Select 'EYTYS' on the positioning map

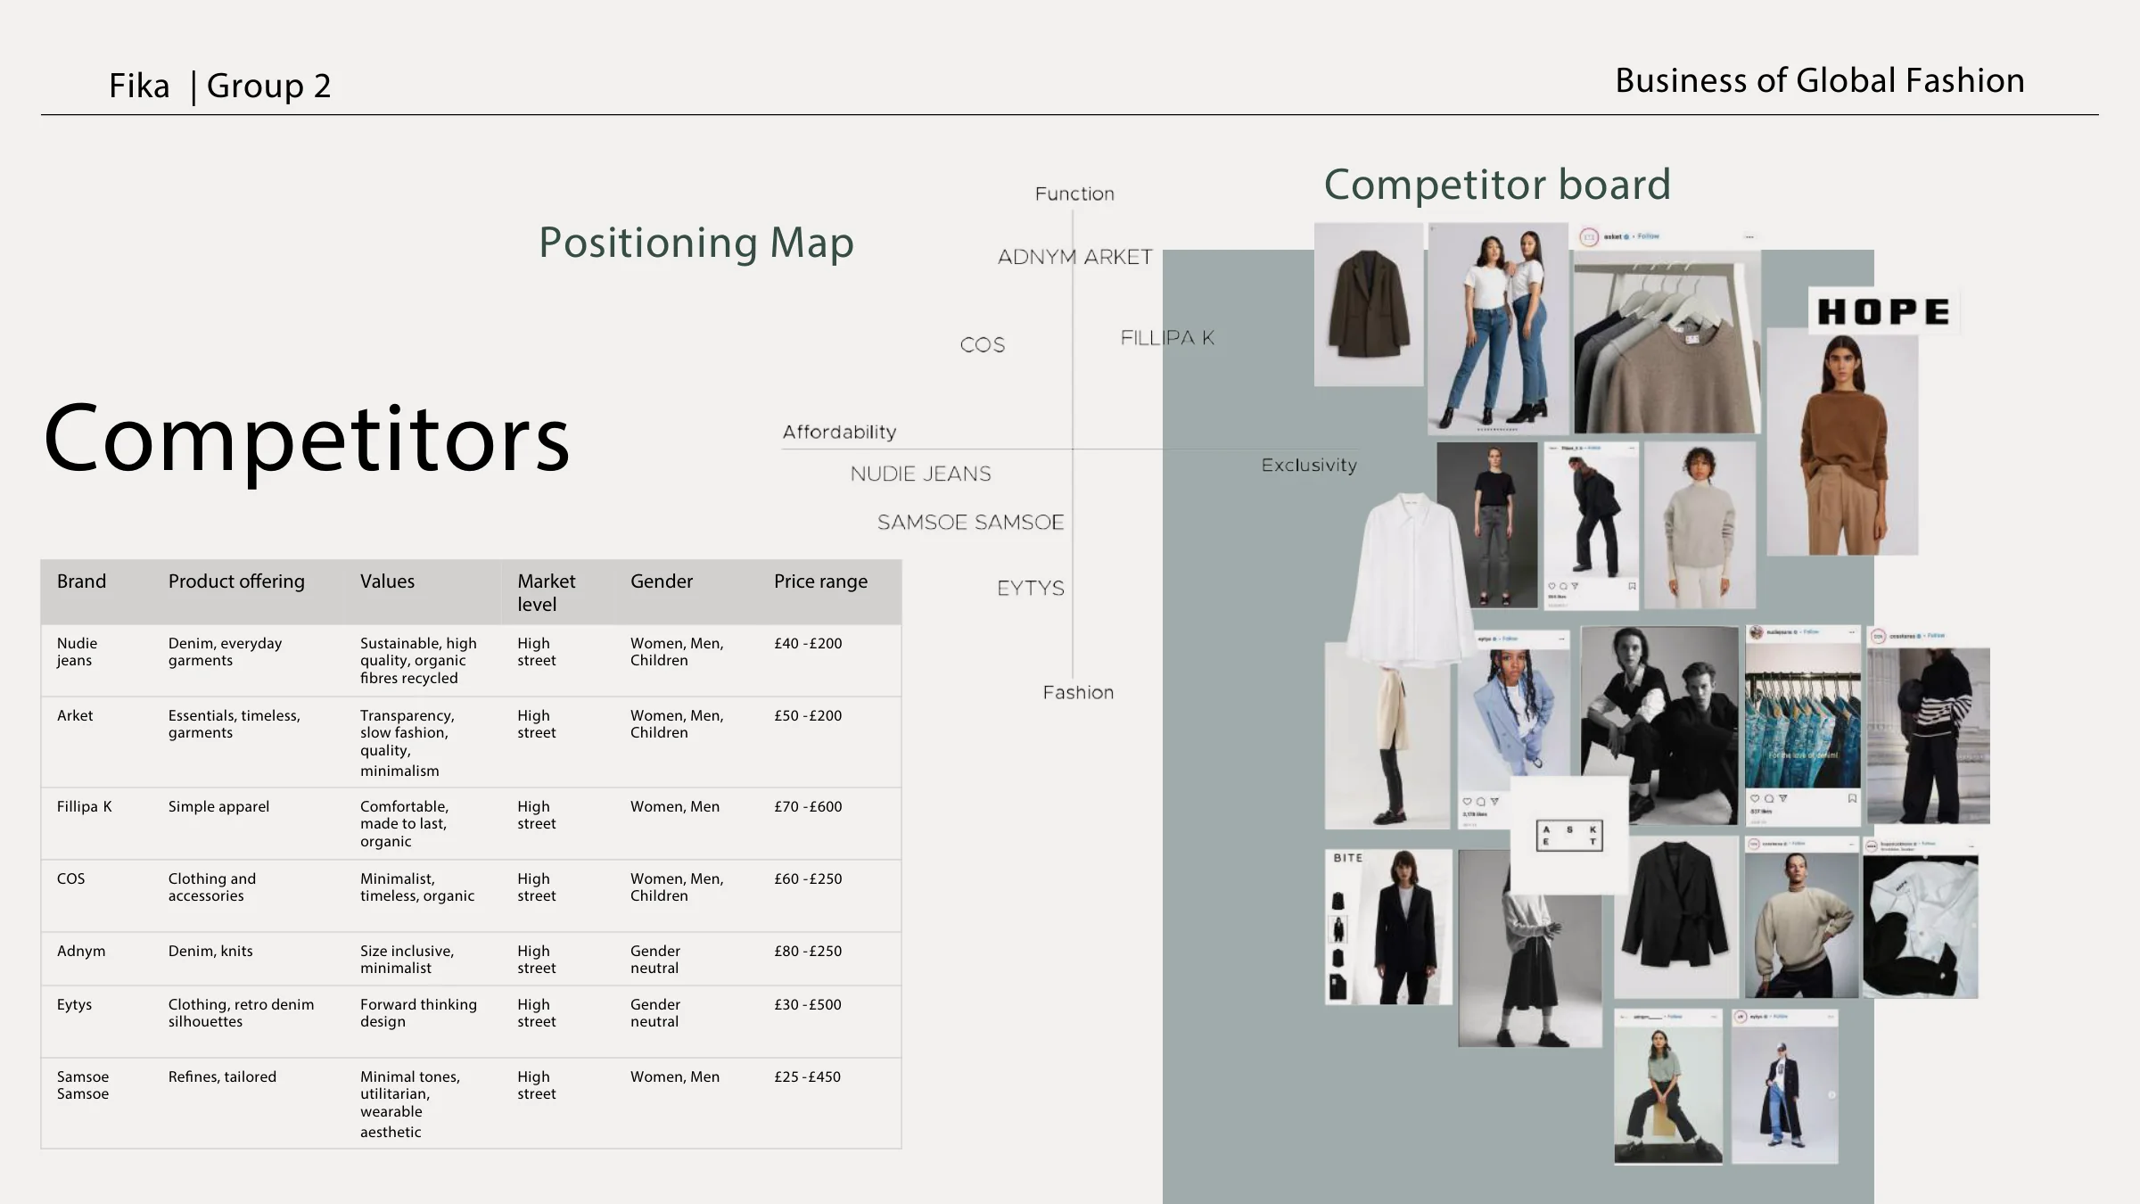[x=1031, y=588]
